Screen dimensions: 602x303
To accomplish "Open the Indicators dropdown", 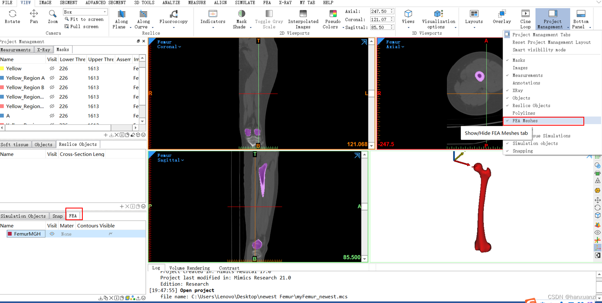I will tap(213, 19).
